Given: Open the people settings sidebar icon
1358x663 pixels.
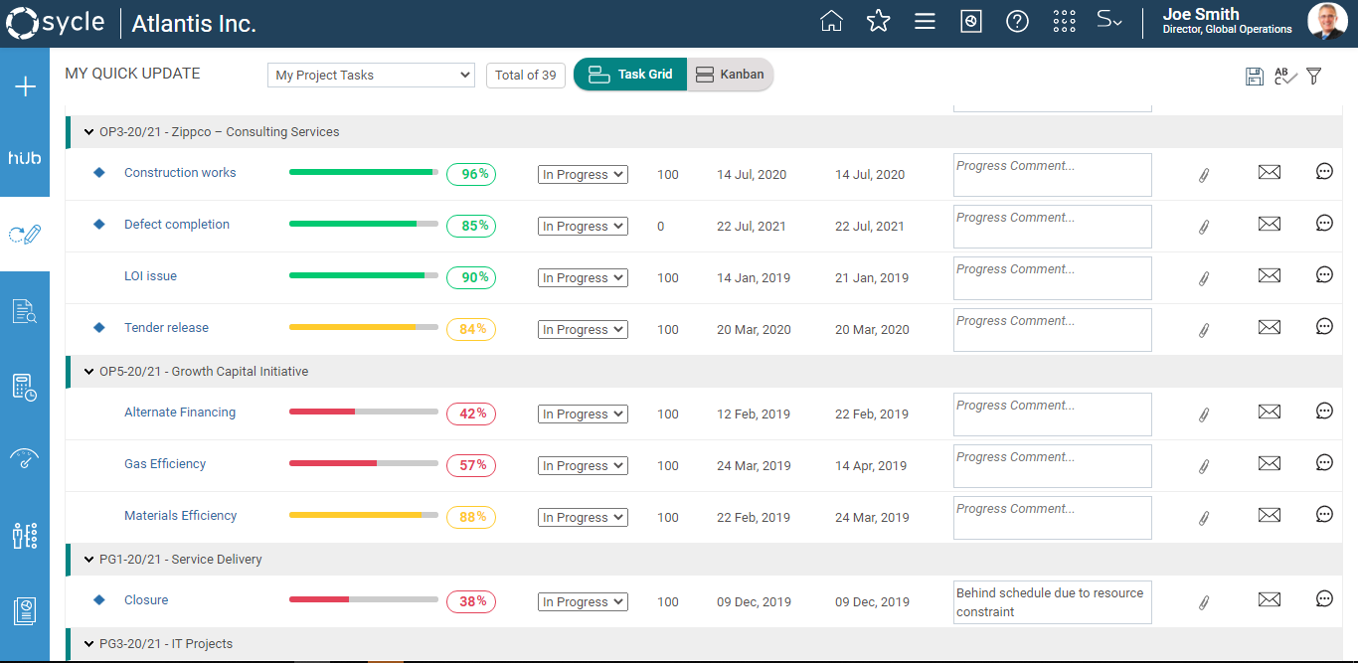Looking at the screenshot, I should (25, 536).
